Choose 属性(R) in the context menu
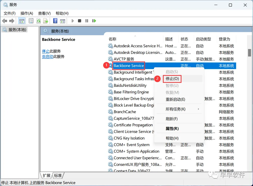The height and width of the screenshot is (186, 253). point(179,129)
